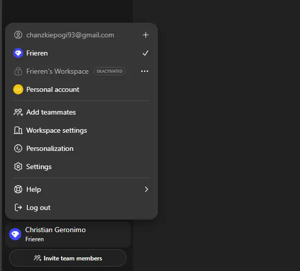
Task: Click the Settings gear icon
Action: pyautogui.click(x=18, y=167)
